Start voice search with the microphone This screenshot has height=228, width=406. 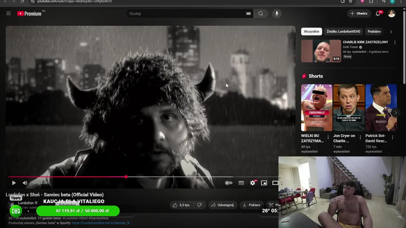[277, 14]
